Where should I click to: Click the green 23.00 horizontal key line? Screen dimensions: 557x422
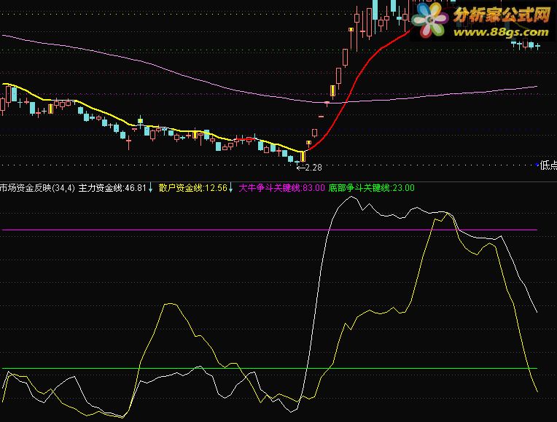click(269, 368)
